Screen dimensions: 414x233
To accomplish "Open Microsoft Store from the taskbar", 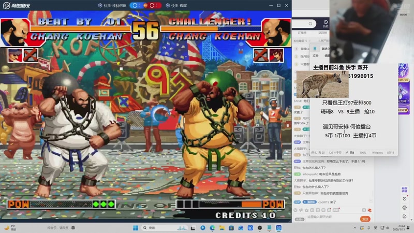I will click(x=231, y=228).
